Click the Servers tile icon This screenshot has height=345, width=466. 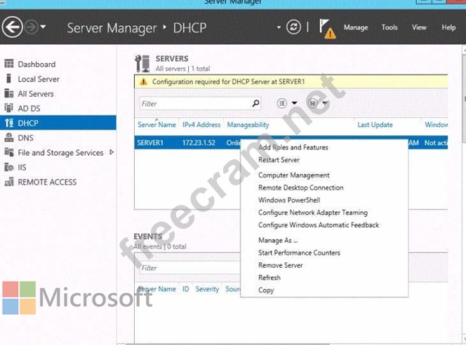(x=142, y=63)
